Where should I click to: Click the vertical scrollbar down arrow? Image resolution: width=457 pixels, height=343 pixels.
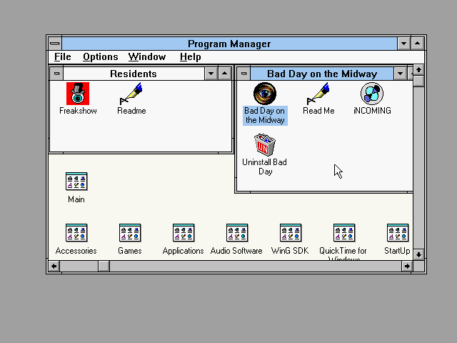[419, 254]
